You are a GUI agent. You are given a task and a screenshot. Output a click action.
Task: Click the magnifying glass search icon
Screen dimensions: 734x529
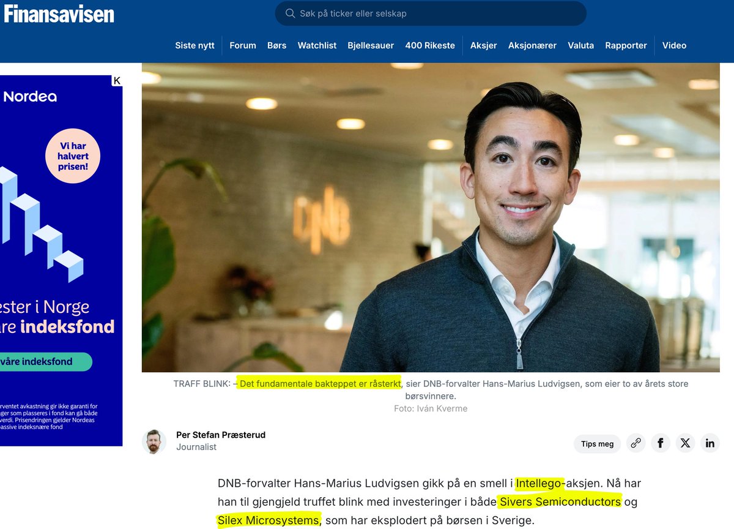[x=290, y=13]
